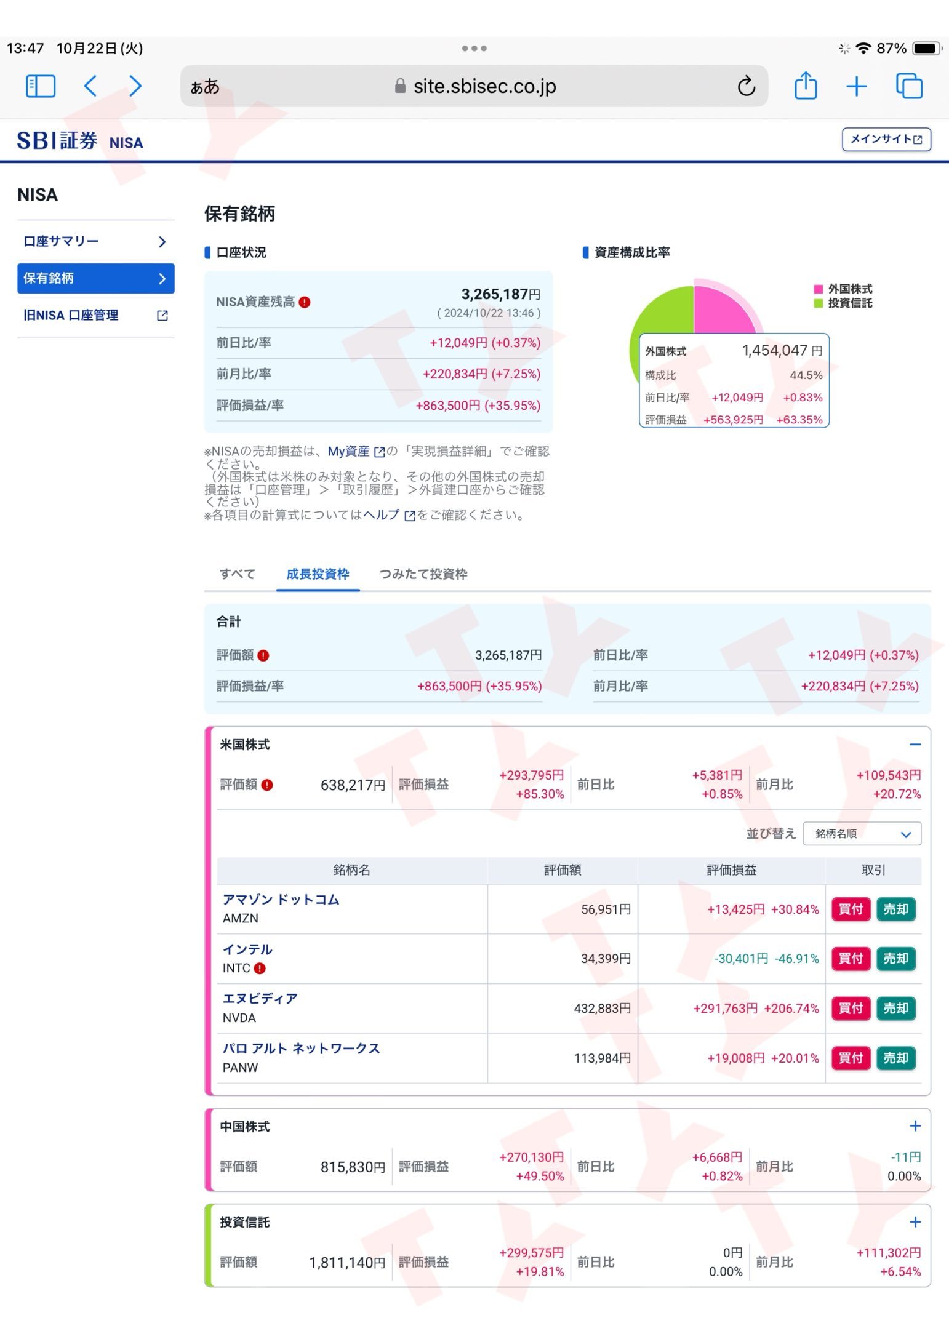Click the site.sbisec.co.jp address field
Image resolution: width=949 pixels, height=1339 pixels.
pyautogui.click(x=474, y=86)
